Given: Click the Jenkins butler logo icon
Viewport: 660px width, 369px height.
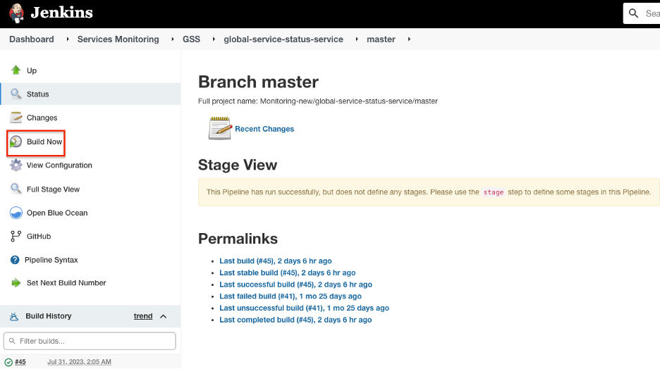Looking at the screenshot, I should (x=16, y=13).
